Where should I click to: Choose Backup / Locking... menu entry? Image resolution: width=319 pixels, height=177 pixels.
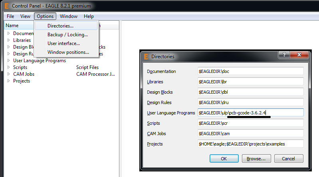coord(66,35)
